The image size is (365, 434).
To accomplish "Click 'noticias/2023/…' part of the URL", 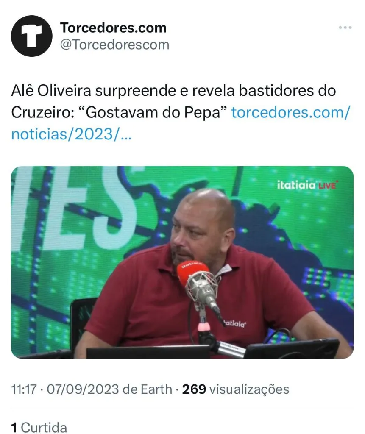I will click(71, 134).
